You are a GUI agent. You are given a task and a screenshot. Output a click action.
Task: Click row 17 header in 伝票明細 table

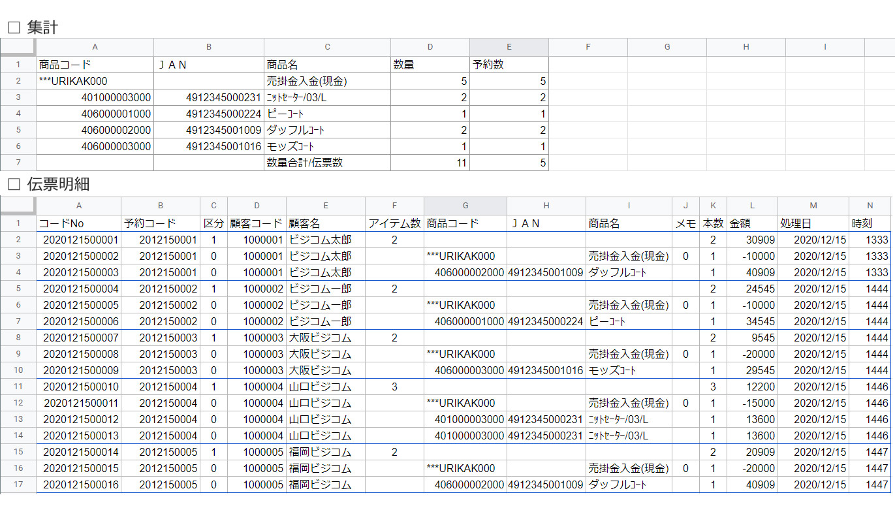click(18, 484)
